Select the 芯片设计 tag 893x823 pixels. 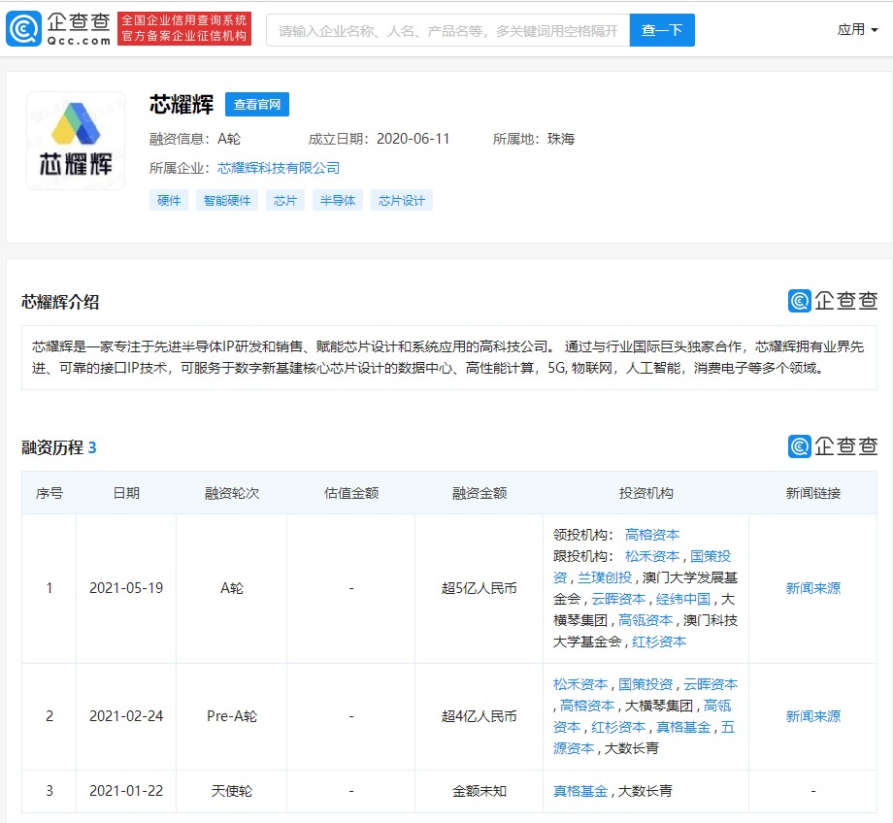pyautogui.click(x=402, y=201)
